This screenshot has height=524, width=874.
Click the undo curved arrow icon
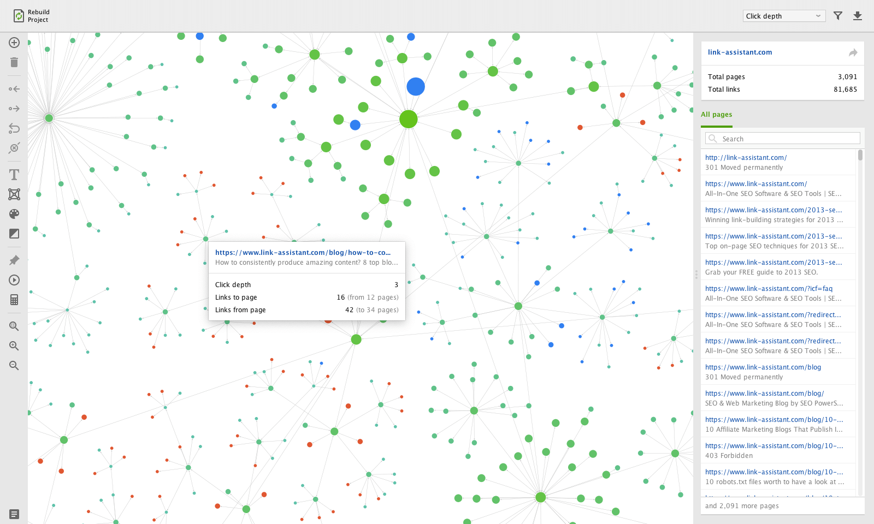point(14,128)
